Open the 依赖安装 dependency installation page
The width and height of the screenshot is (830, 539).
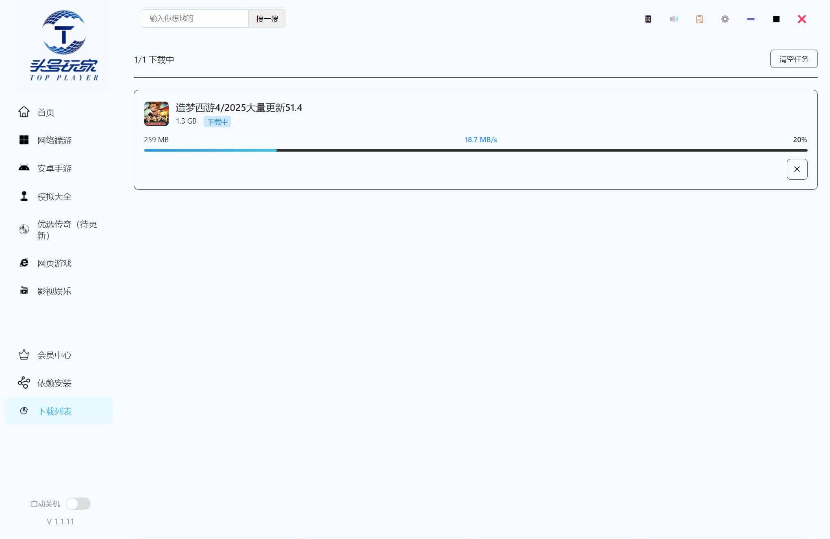point(54,383)
